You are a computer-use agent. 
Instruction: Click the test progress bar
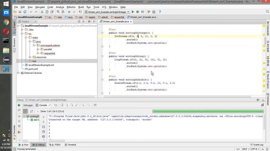(208, 111)
